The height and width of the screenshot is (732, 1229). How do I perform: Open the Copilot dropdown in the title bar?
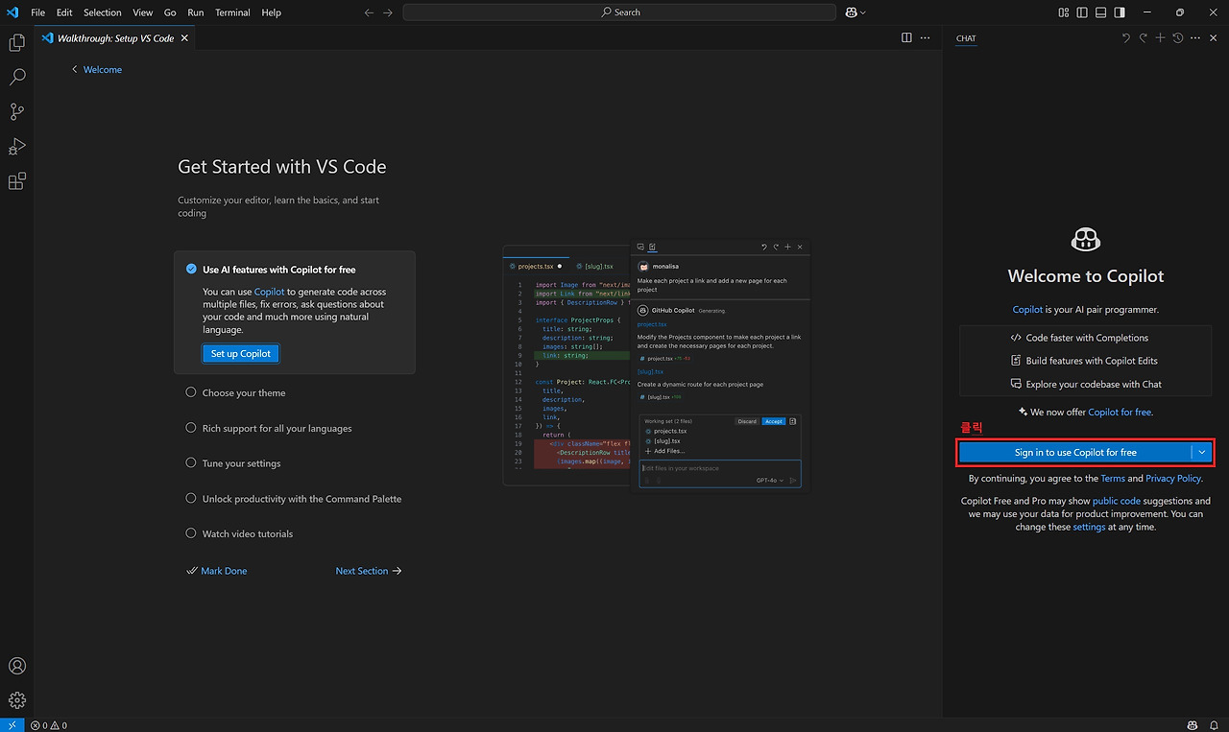point(854,12)
